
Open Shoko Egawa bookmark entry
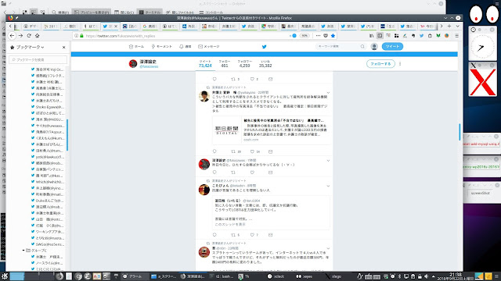tap(48, 107)
